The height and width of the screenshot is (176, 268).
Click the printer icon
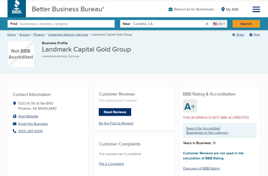coord(251,35)
